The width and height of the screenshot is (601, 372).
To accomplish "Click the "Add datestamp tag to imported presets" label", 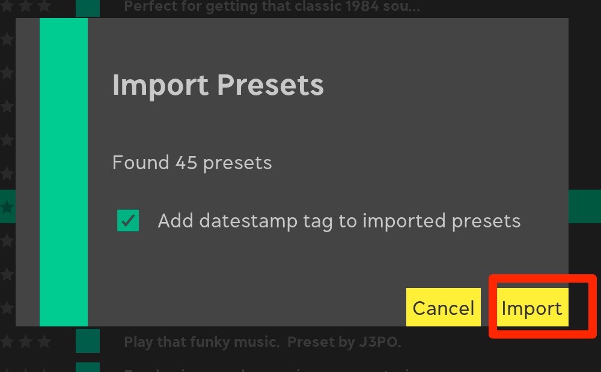I will click(339, 221).
